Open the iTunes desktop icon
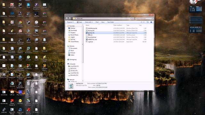This screenshot has width=205, height=115. pos(20,58)
